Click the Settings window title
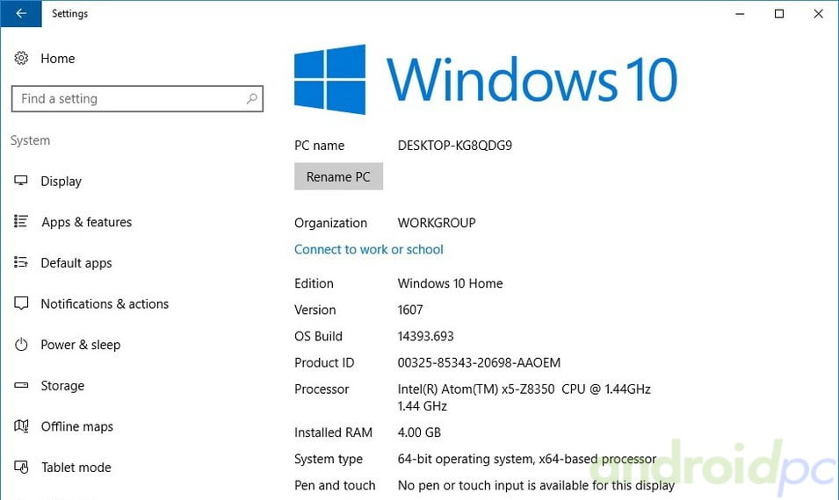The image size is (839, 500). click(69, 13)
